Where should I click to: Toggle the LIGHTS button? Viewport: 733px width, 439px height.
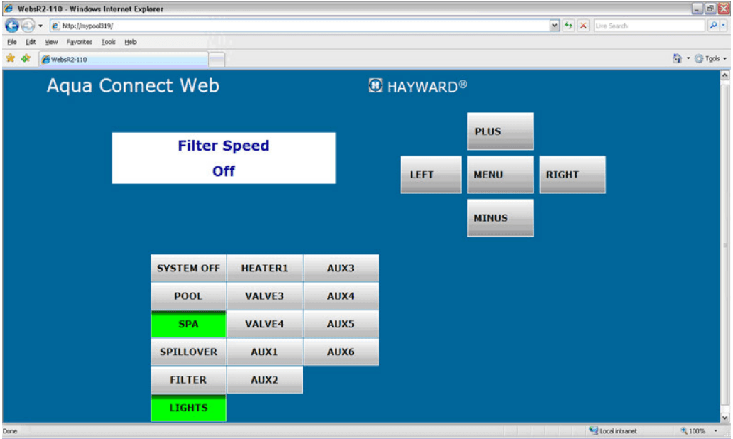[188, 408]
